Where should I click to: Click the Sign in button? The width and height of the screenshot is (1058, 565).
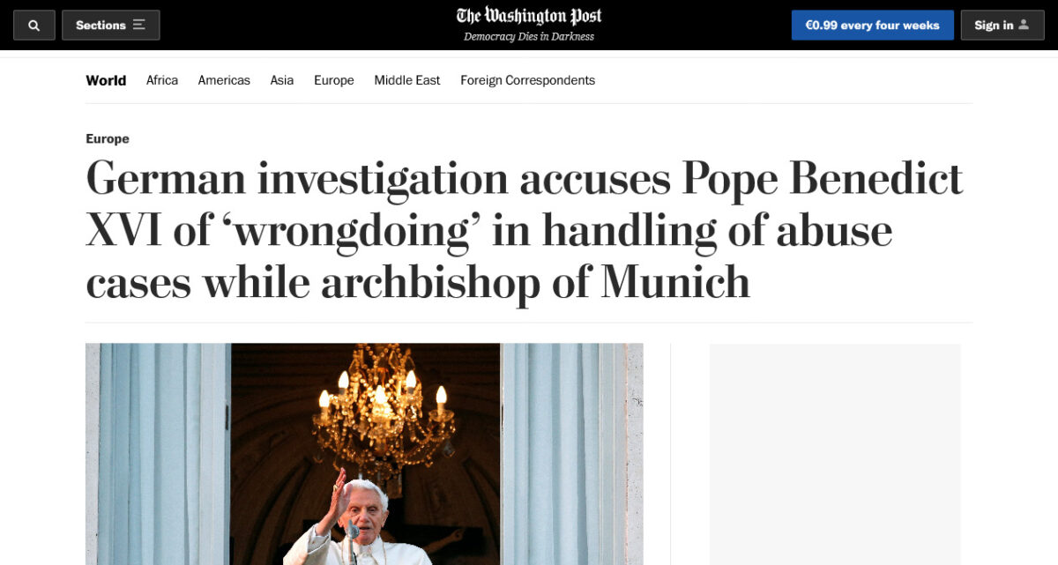(x=1002, y=26)
